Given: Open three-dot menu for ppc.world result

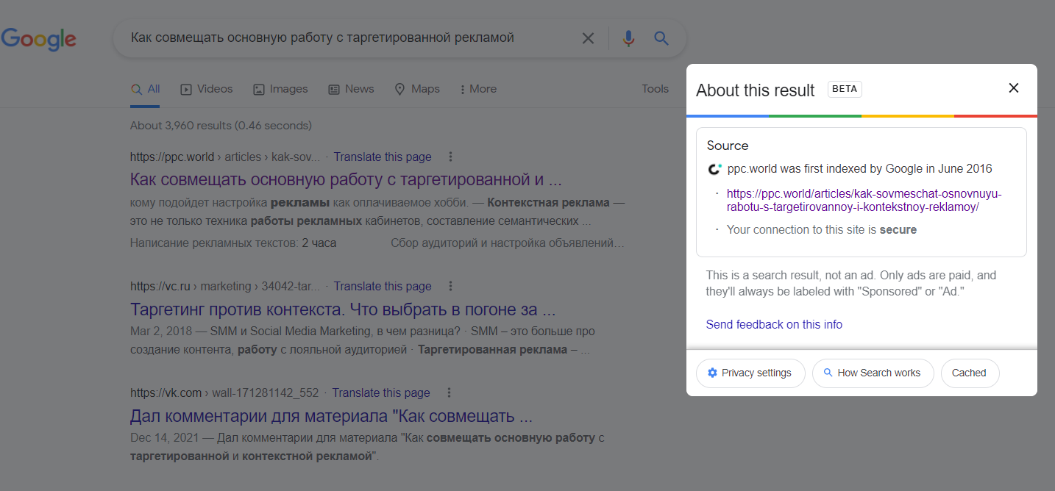Looking at the screenshot, I should [451, 157].
